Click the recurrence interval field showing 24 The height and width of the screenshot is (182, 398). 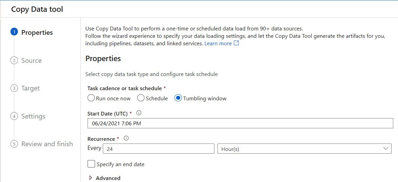tap(158, 149)
